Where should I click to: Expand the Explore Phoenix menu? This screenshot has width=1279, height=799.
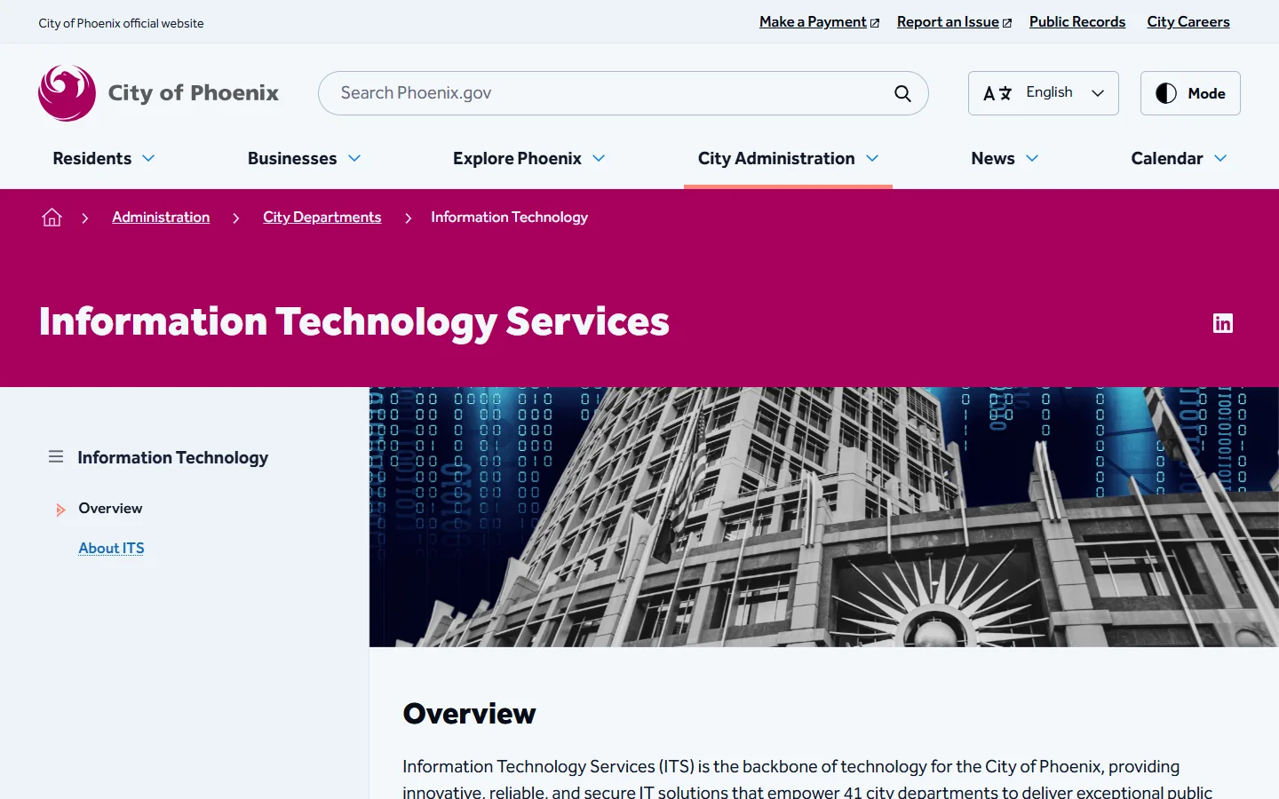[529, 158]
